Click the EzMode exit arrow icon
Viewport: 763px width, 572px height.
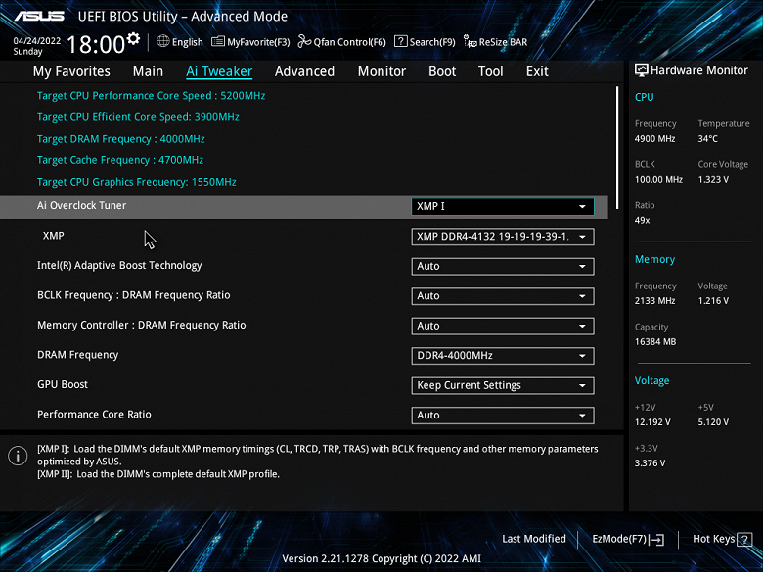tap(657, 539)
